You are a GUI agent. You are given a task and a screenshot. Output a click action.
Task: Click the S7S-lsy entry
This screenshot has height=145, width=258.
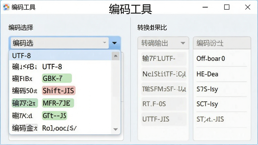pos(207,89)
